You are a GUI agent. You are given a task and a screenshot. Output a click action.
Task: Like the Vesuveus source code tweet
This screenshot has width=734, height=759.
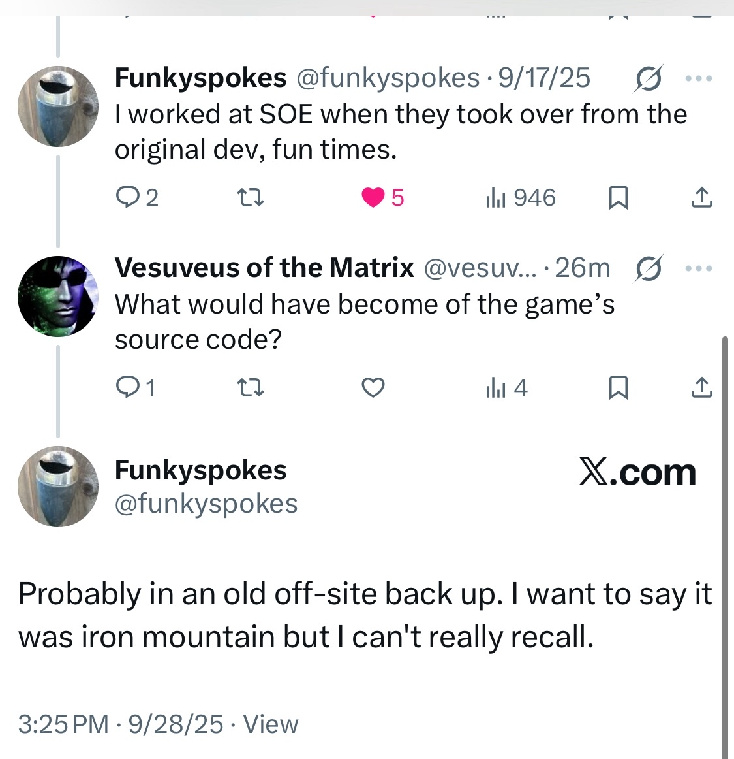373,388
